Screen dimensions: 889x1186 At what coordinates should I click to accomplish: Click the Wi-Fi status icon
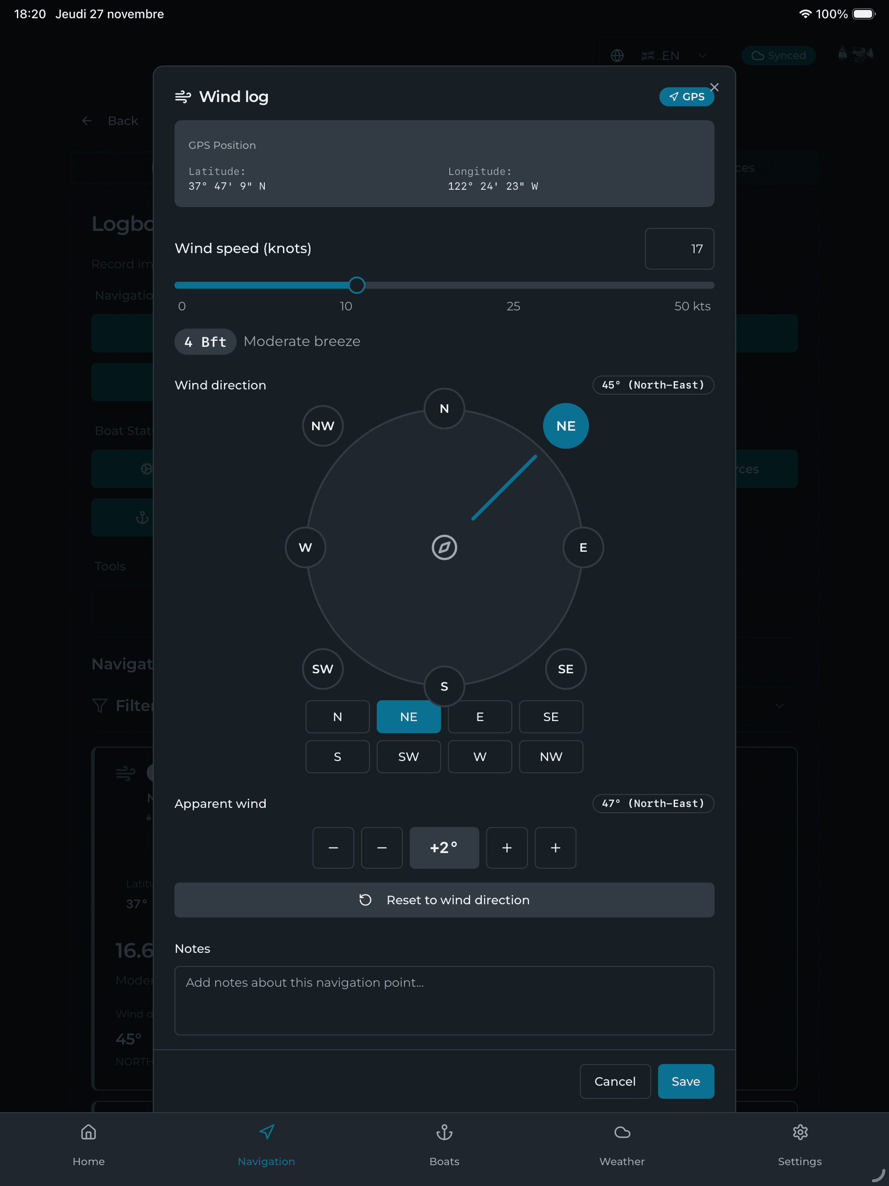804,14
